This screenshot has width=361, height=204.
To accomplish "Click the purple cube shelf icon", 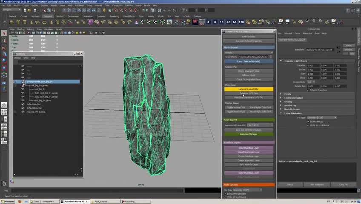I will tap(90, 22).
